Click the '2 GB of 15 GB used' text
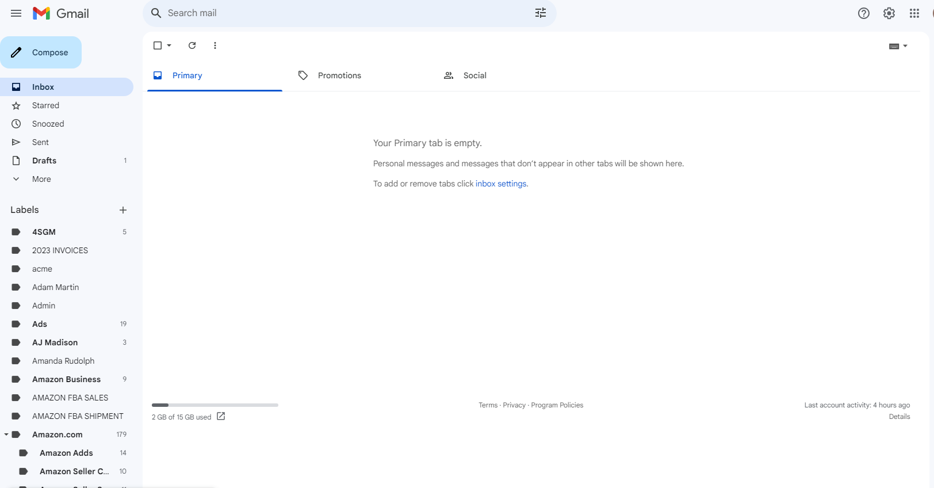The height and width of the screenshot is (488, 934). (x=182, y=417)
